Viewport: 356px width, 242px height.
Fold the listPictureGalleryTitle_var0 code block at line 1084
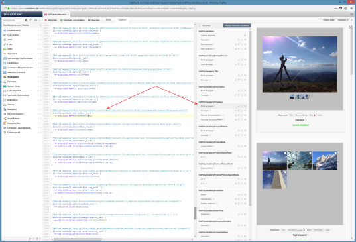pos(50,58)
